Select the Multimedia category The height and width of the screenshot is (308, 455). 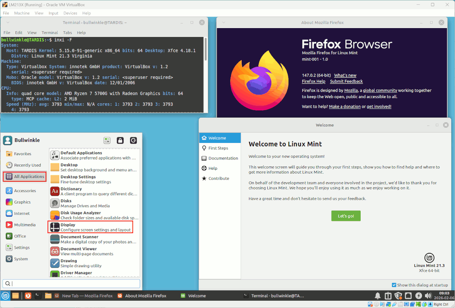point(25,225)
